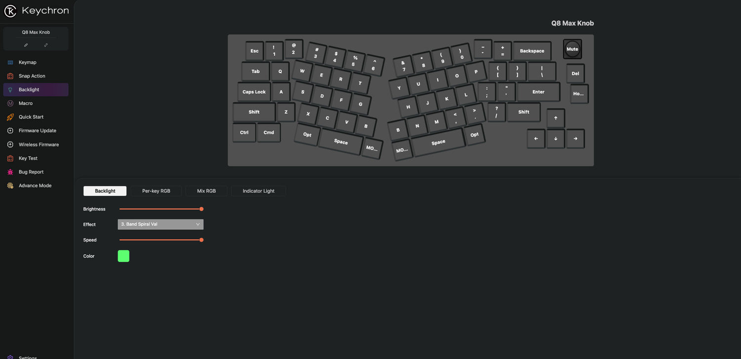Open the green Color swatch picker
Viewport: 741px width, 359px height.
[x=123, y=256]
